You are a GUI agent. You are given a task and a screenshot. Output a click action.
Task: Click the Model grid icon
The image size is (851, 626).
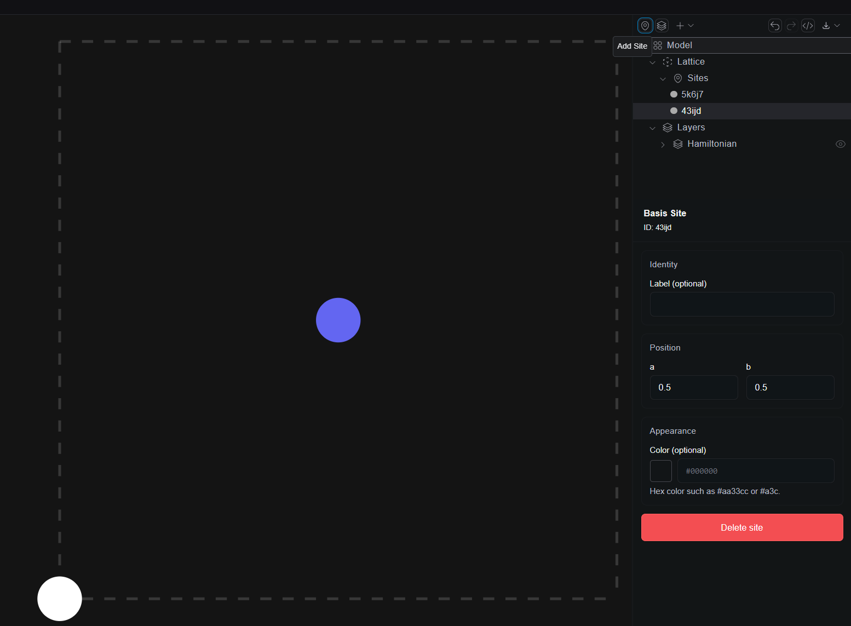[x=658, y=45]
